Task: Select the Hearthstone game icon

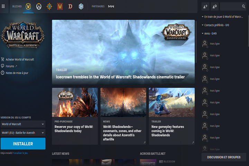Action: coord(49,7)
